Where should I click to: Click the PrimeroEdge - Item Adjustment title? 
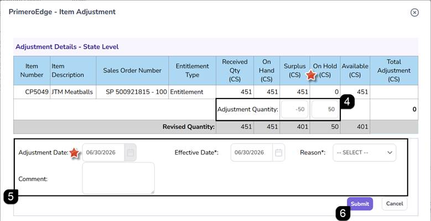(x=62, y=12)
